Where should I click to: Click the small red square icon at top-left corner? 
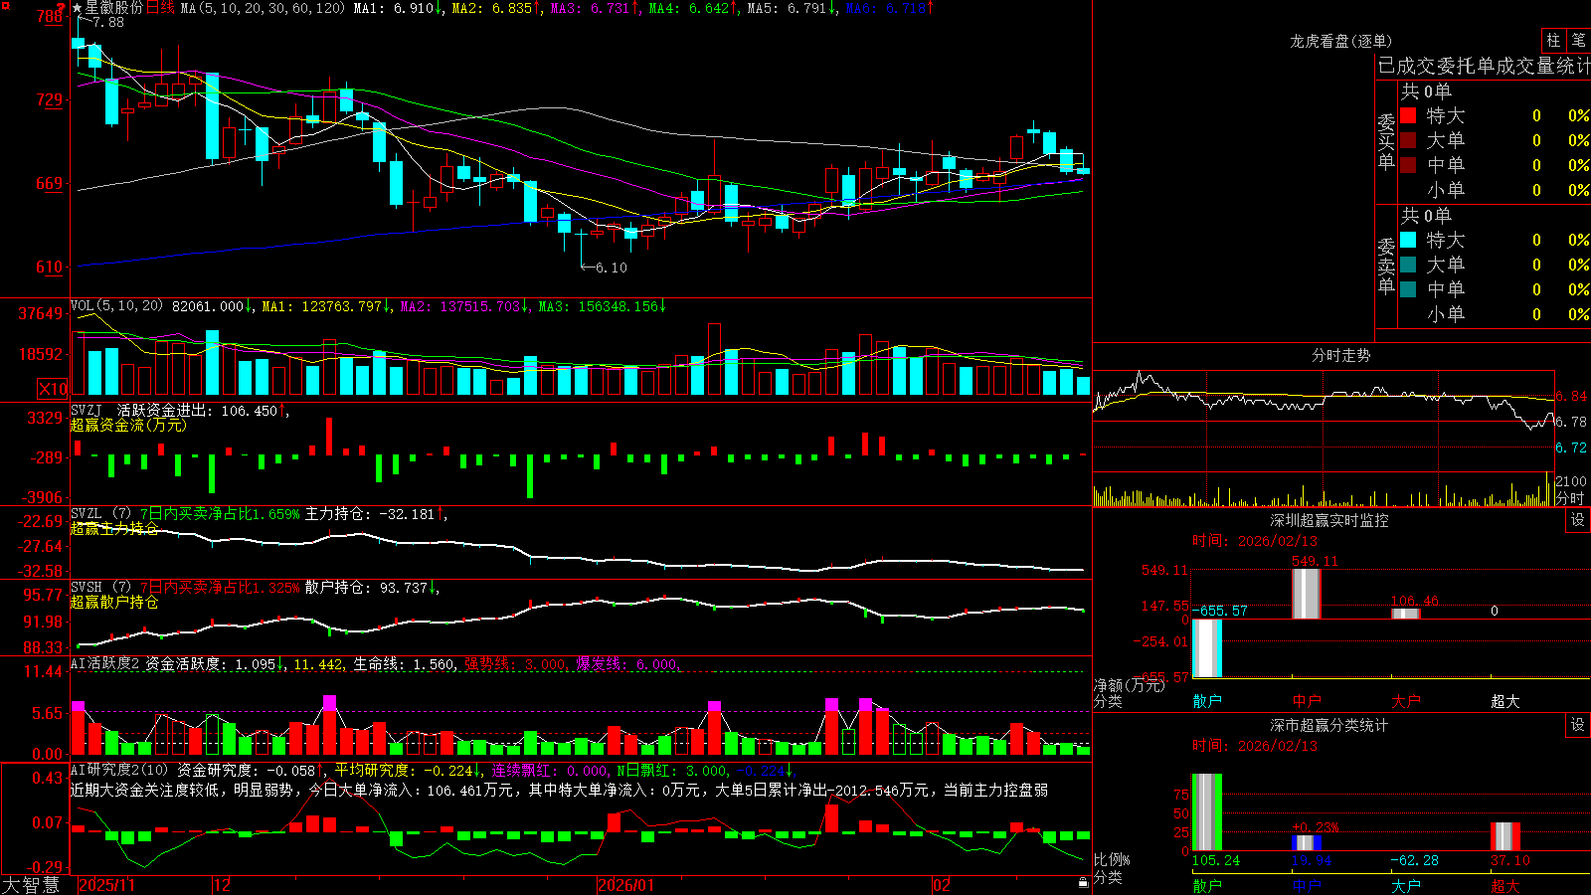point(4,4)
